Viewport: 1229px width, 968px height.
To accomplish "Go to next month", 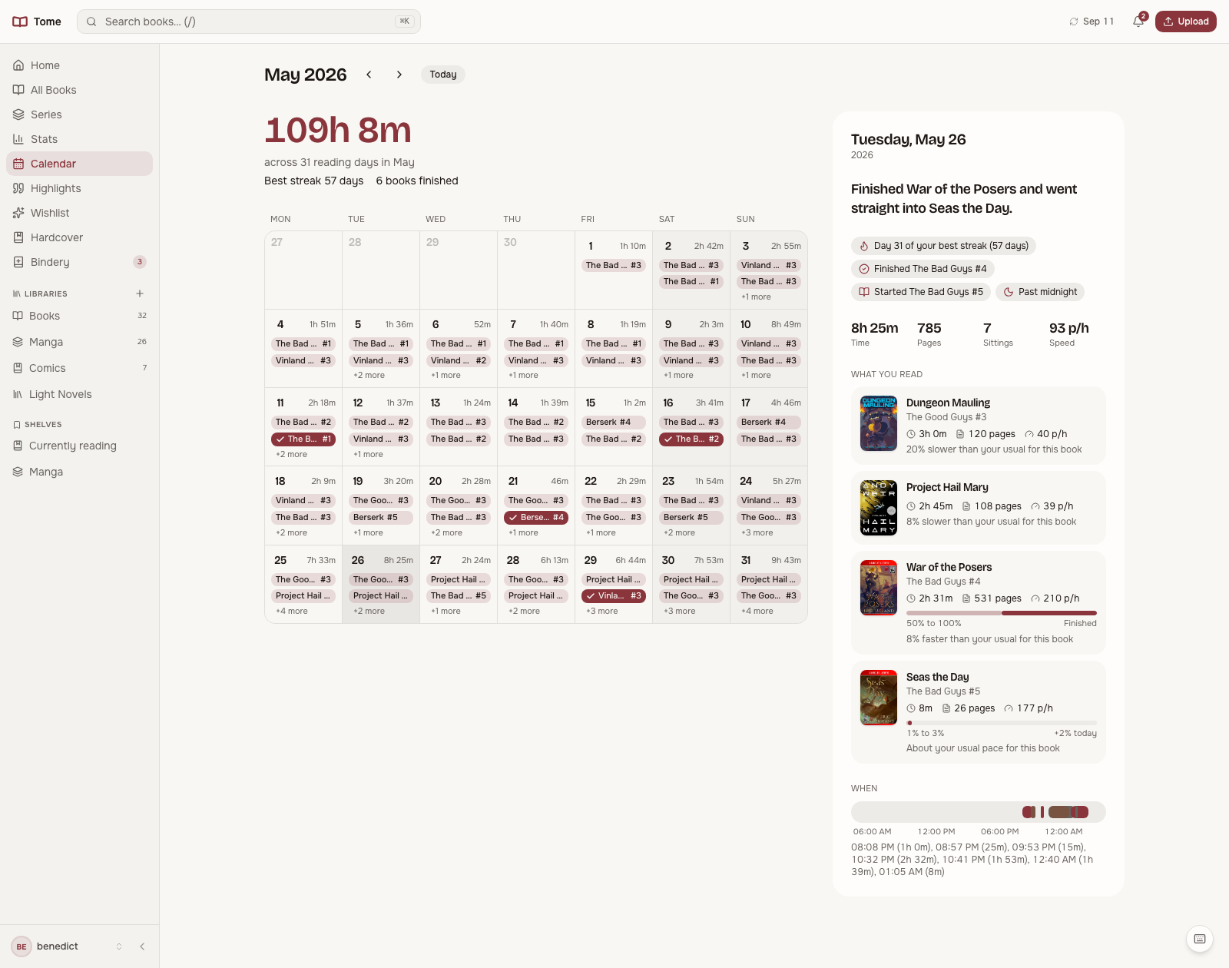I will coord(399,75).
